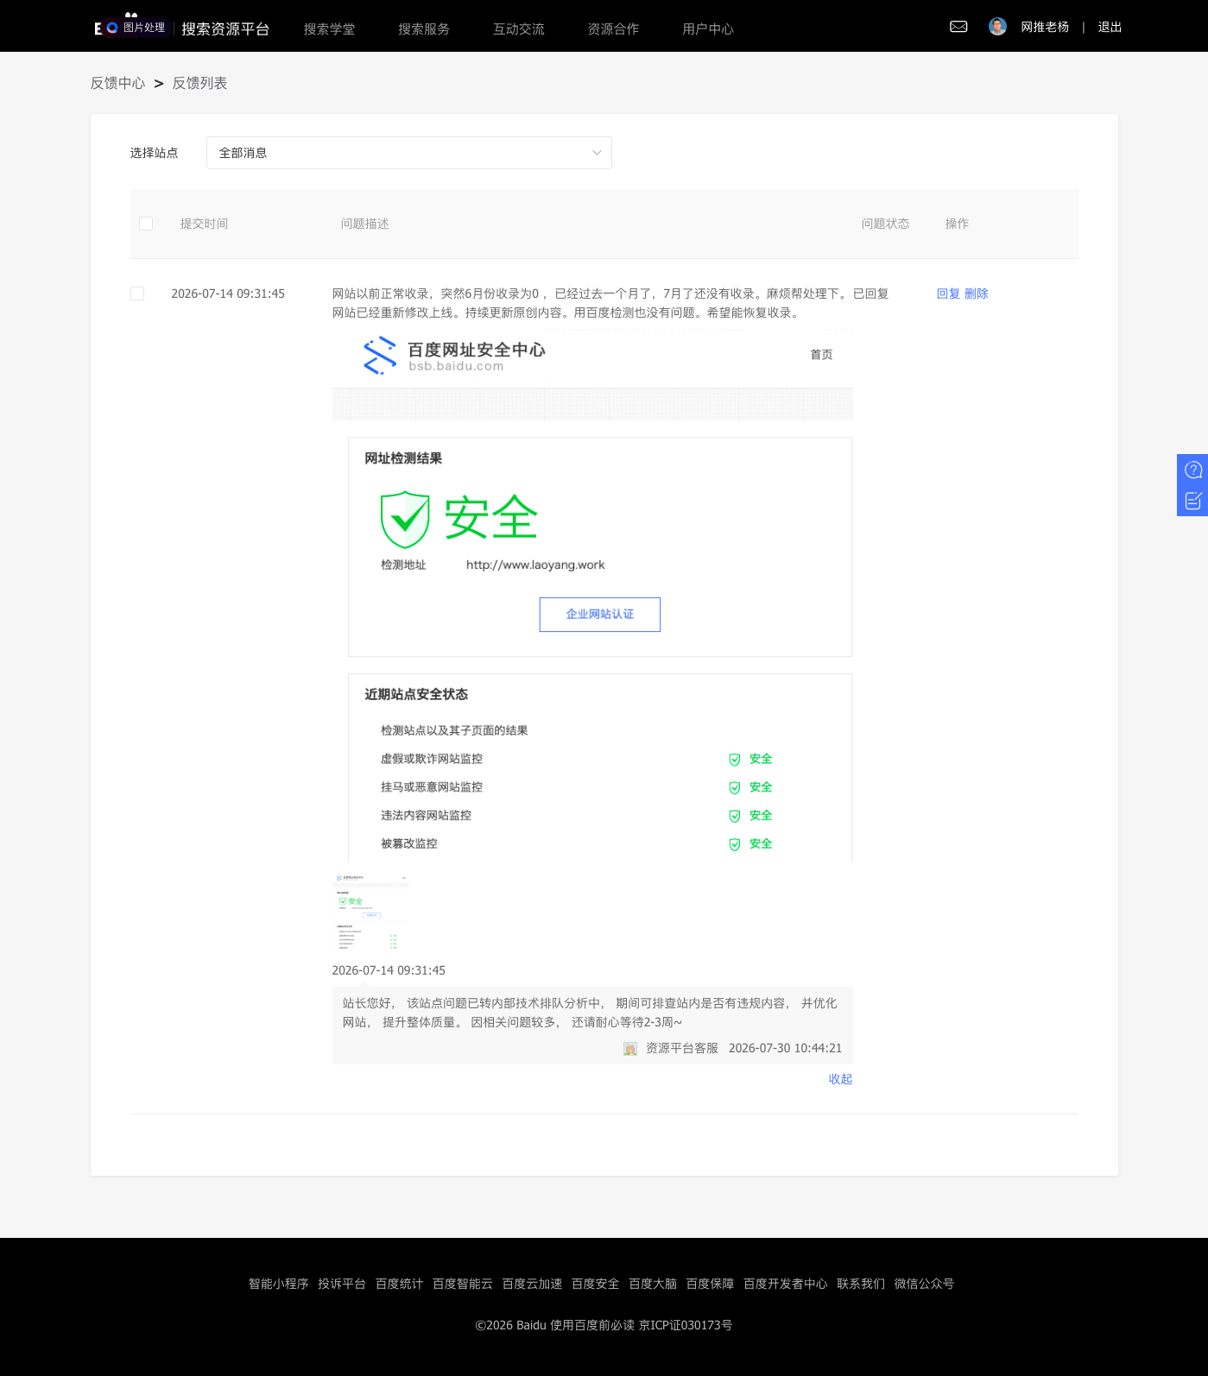The height and width of the screenshot is (1376, 1208).
Task: Open the floating feedback edit icon
Action: click(1193, 501)
